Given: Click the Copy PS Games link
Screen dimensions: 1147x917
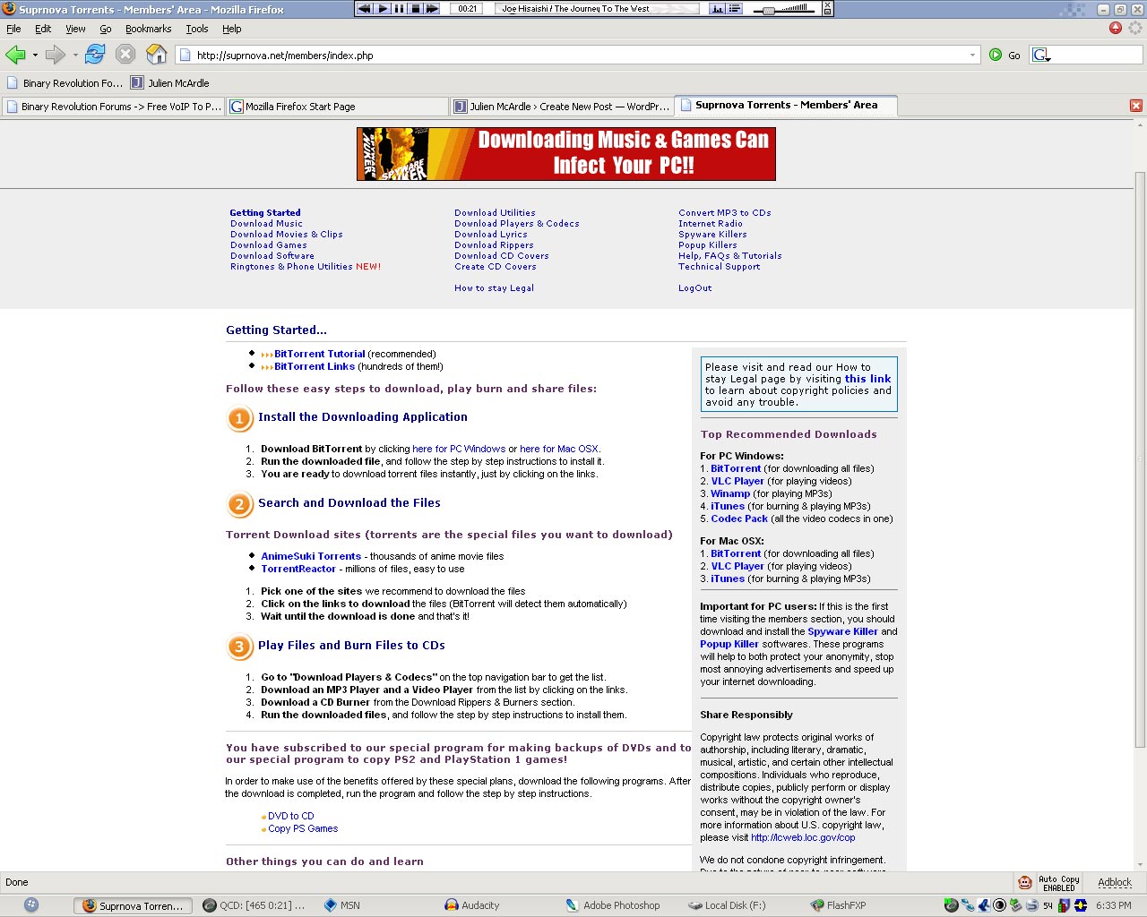Looking at the screenshot, I should pos(303,828).
